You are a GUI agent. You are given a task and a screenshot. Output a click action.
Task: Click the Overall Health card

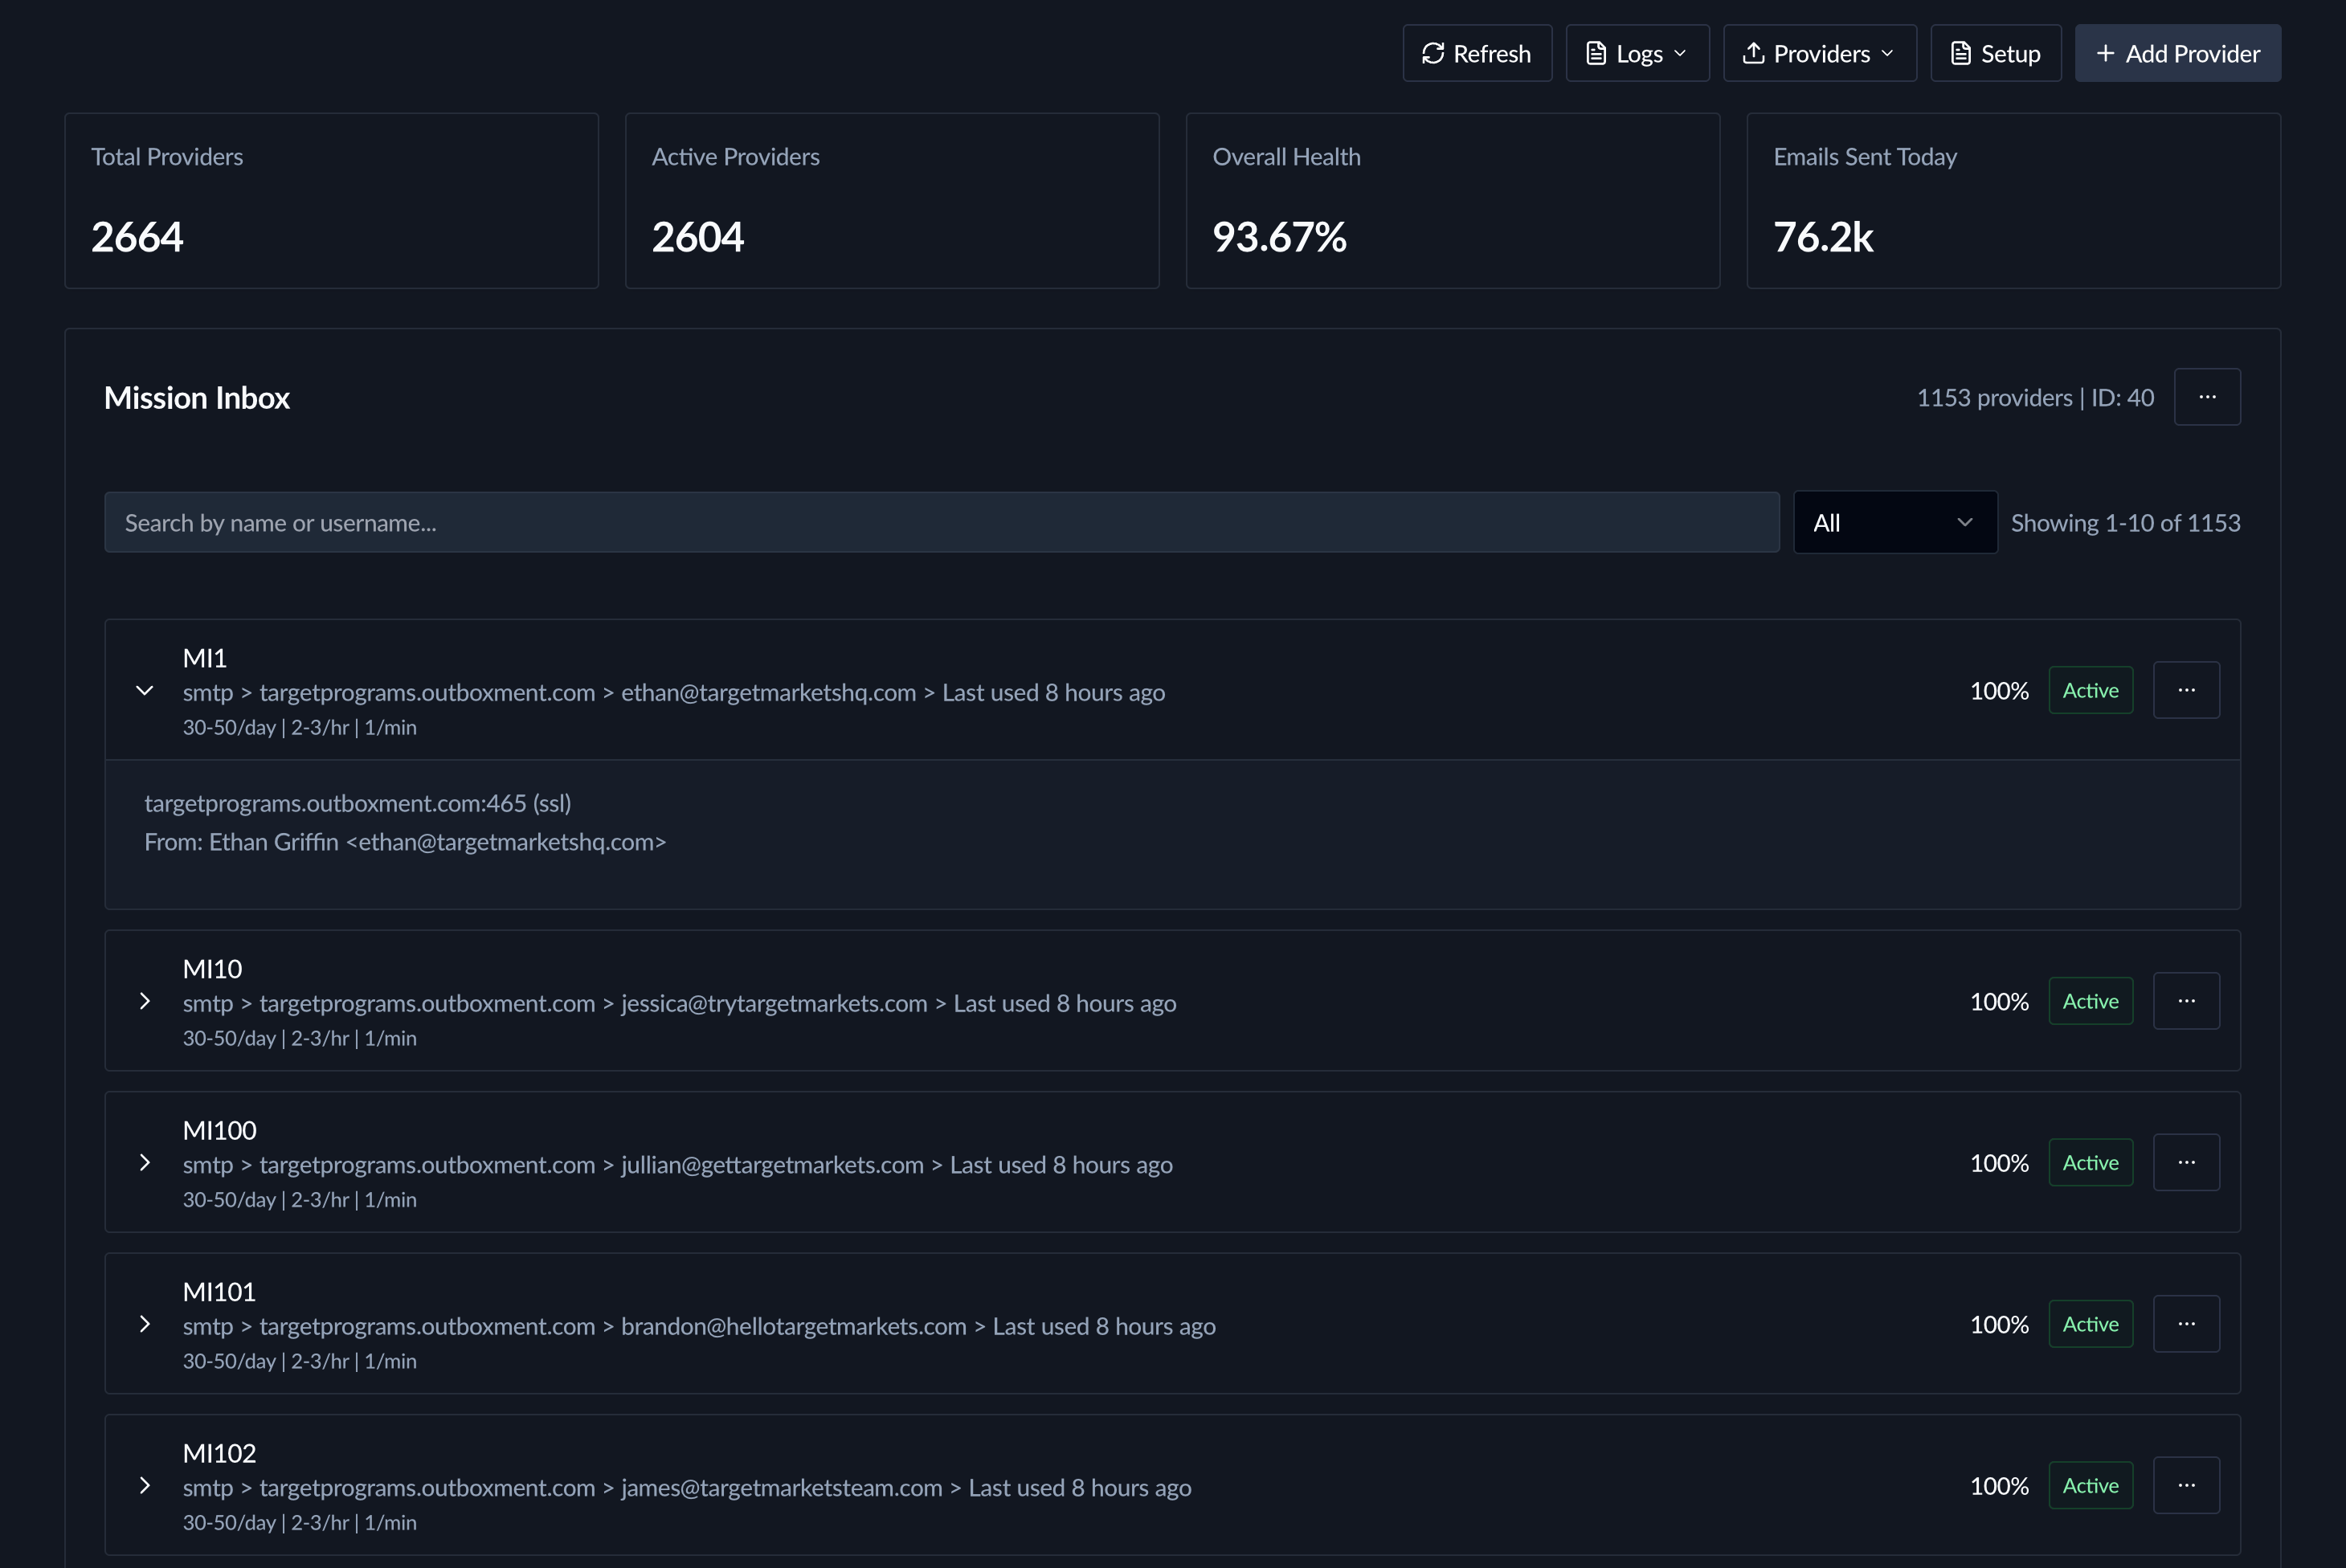tap(1453, 201)
